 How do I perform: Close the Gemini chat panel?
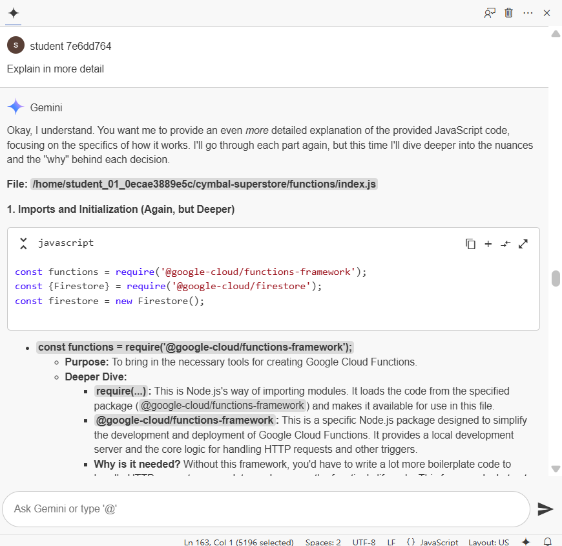(x=546, y=14)
